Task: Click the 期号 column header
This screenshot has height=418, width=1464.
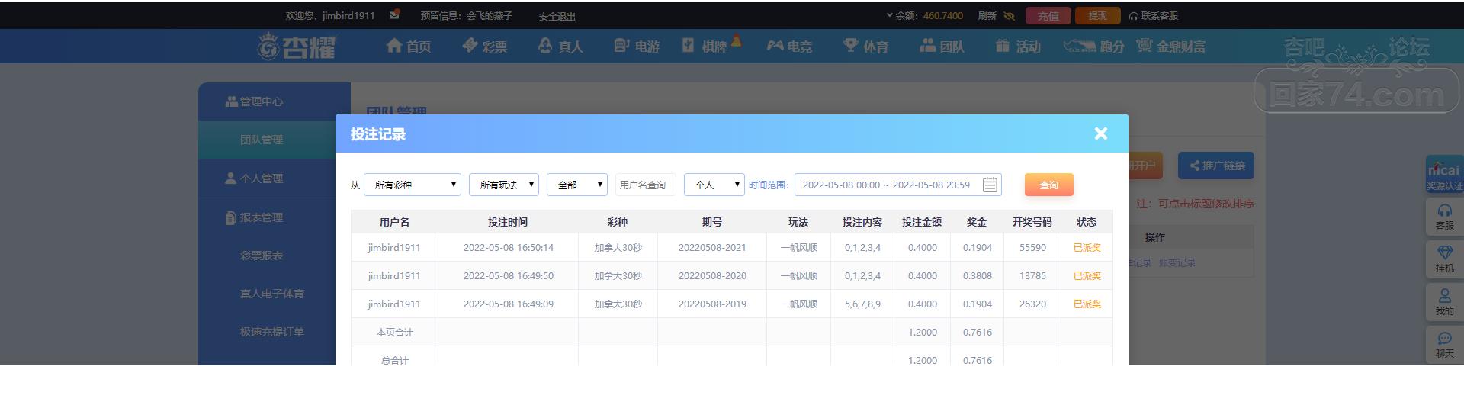Action: point(712,222)
